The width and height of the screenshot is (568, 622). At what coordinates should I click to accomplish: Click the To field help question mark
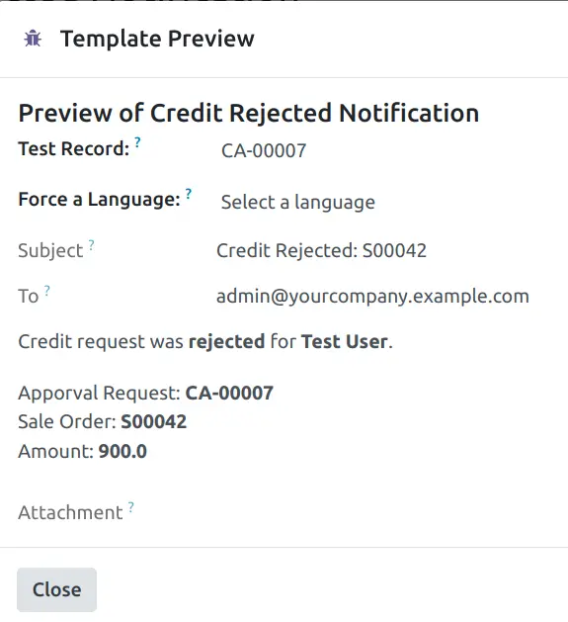[46, 291]
